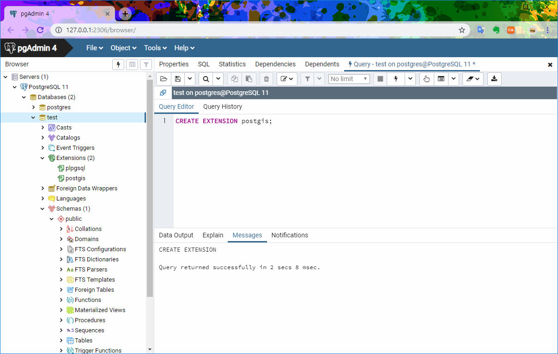The height and width of the screenshot is (354, 558).
Task: Expand the postgres database node
Action: pyautogui.click(x=33, y=107)
